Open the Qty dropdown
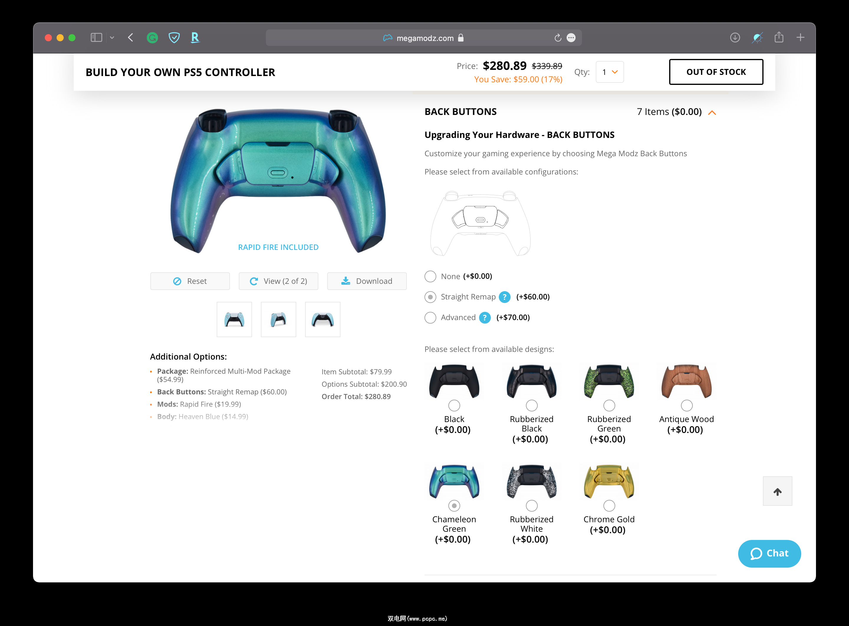 tap(610, 72)
